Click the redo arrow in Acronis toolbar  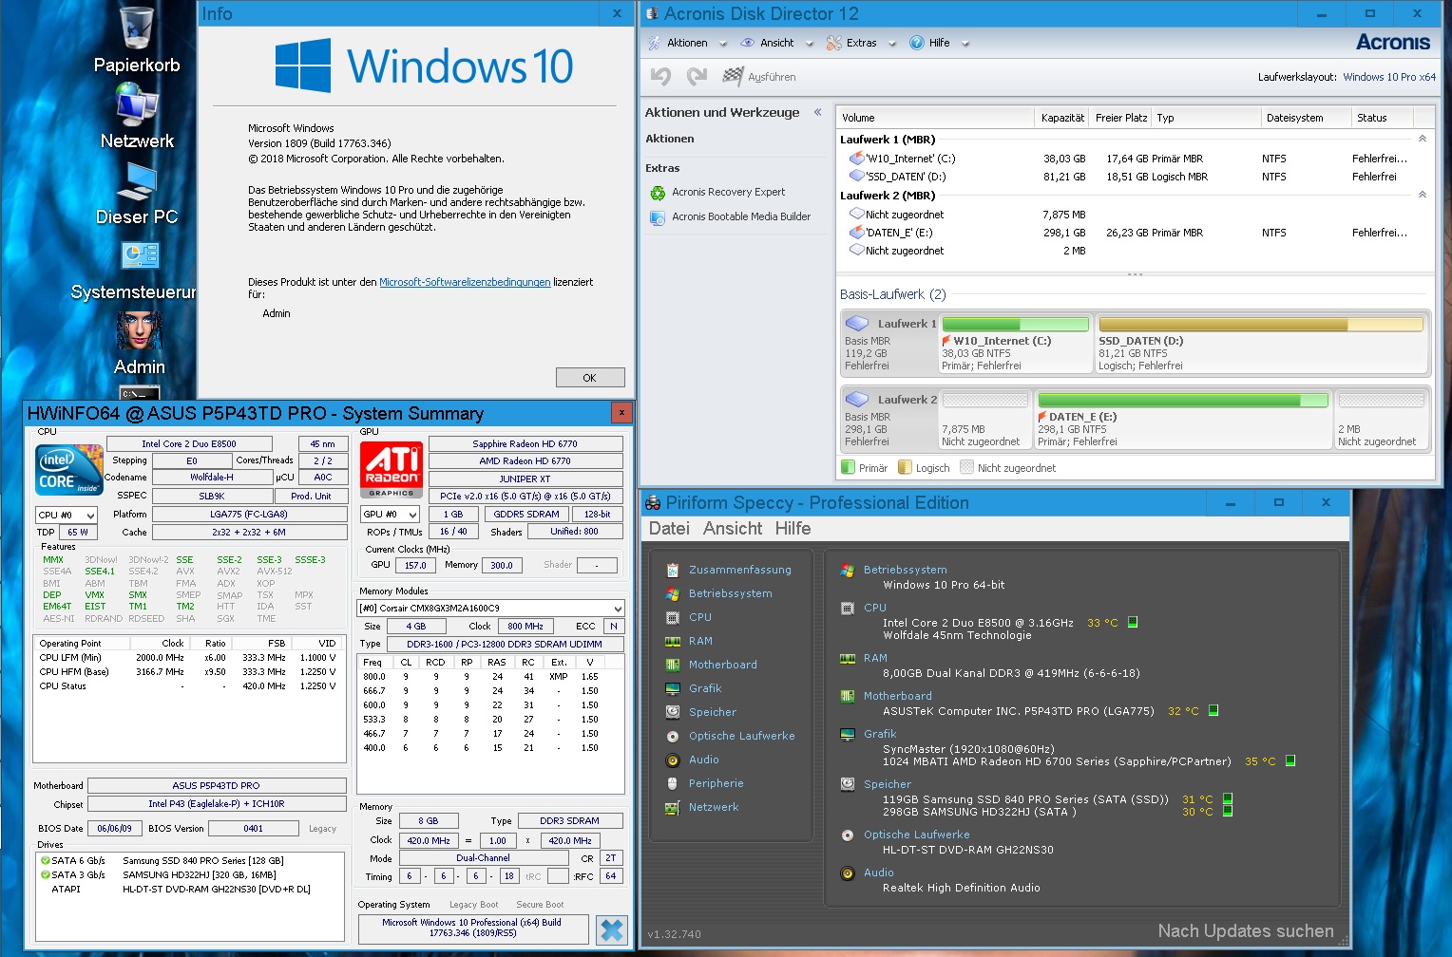coord(697,76)
